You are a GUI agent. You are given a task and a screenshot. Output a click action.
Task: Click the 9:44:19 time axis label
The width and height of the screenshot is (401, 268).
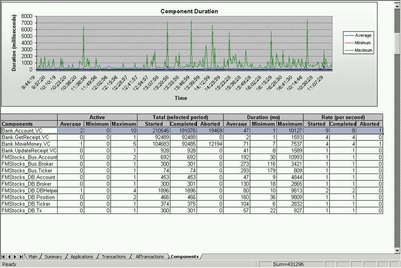(29, 82)
